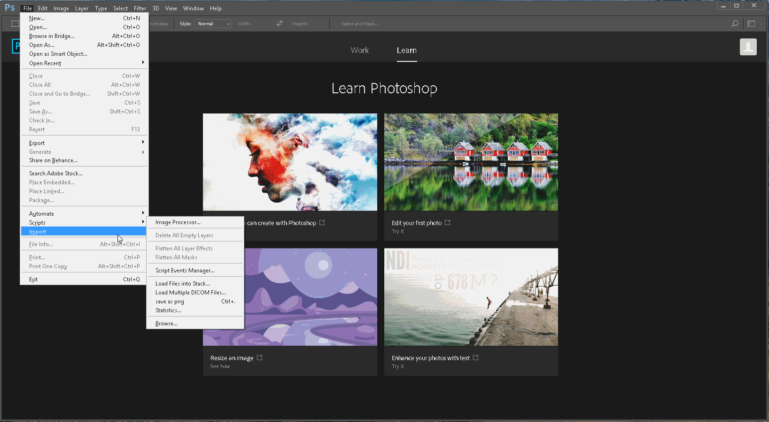Viewport: 769px width, 422px height.
Task: Open the Enhance your photos with text title
Action: [431, 358]
